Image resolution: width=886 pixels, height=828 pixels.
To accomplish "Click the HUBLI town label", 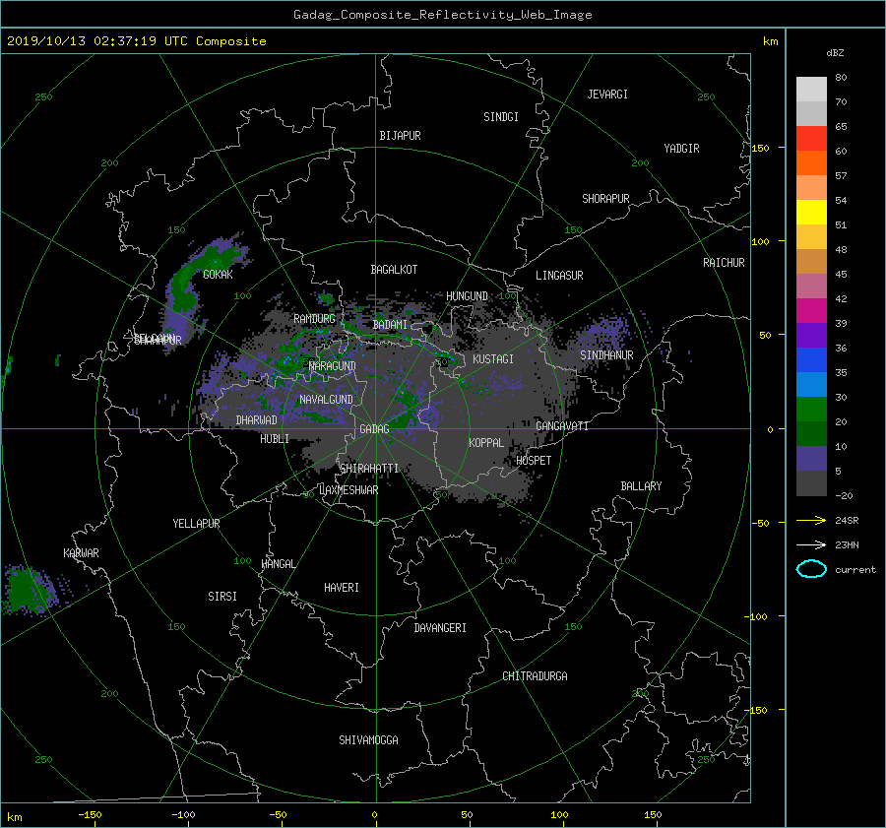I will pyautogui.click(x=275, y=439).
